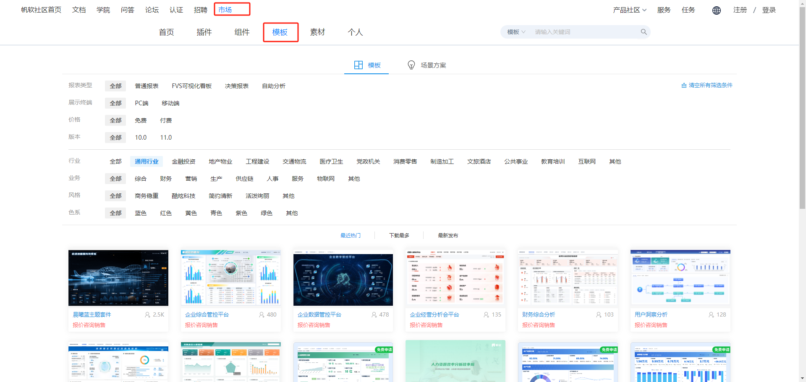
Task: Open 论坛 in top navigation
Action: point(152,10)
